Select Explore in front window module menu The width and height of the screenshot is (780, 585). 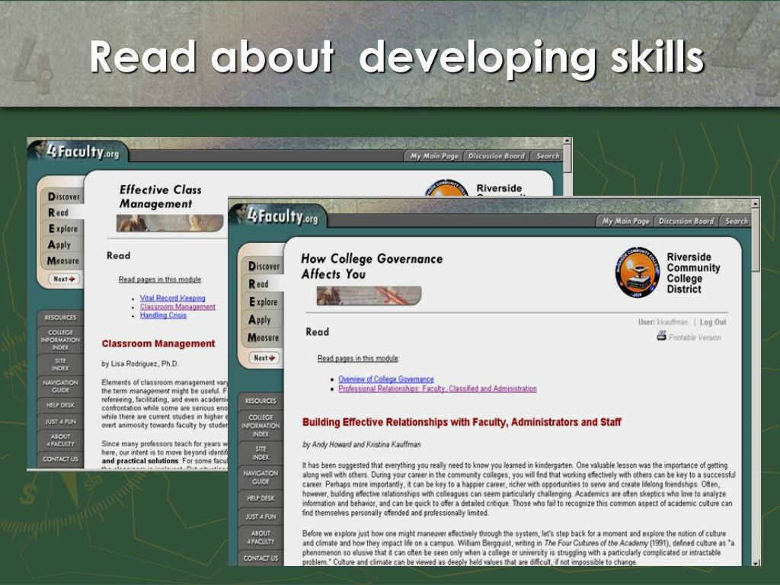[x=263, y=302]
